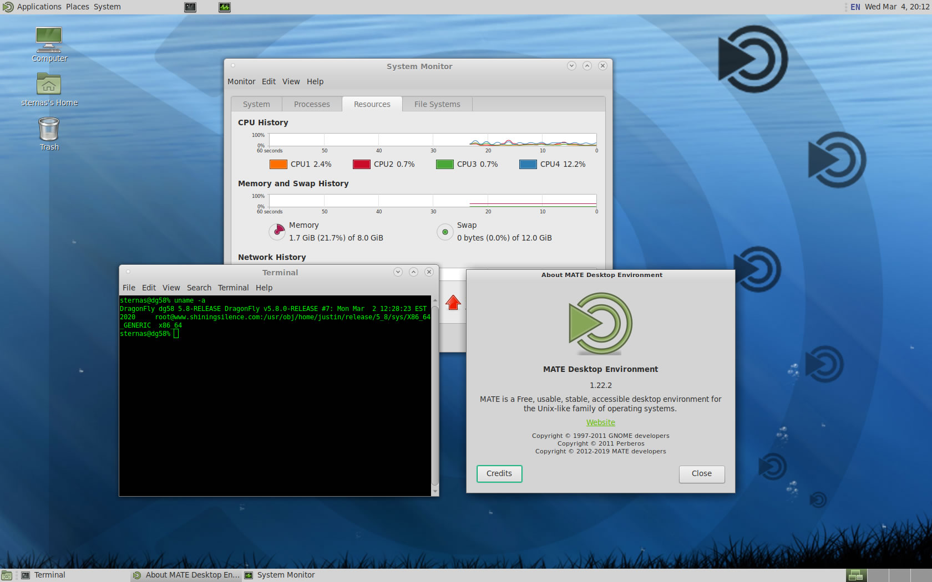Open the System panel menu

[107, 7]
